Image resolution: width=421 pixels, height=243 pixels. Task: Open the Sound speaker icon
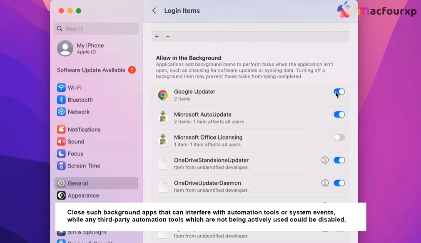pos(61,141)
